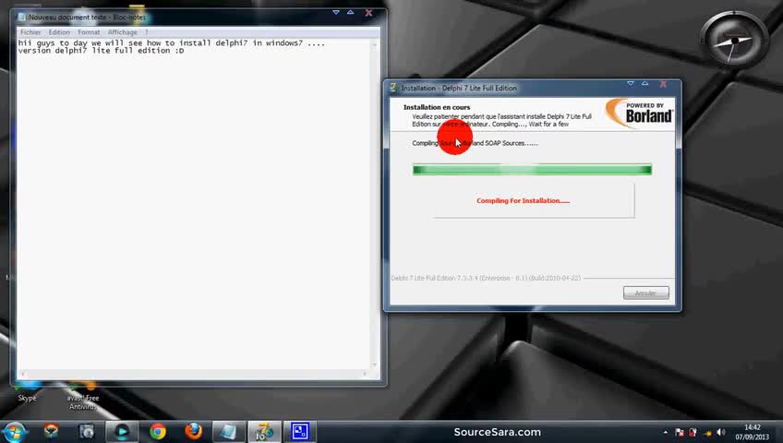Viewport: 783px width, 443px height.
Task: Minimize the Delphi installer window
Action: [x=631, y=84]
